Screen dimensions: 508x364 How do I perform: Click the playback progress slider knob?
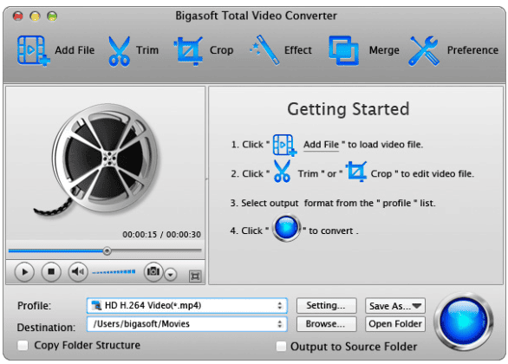[107, 250]
